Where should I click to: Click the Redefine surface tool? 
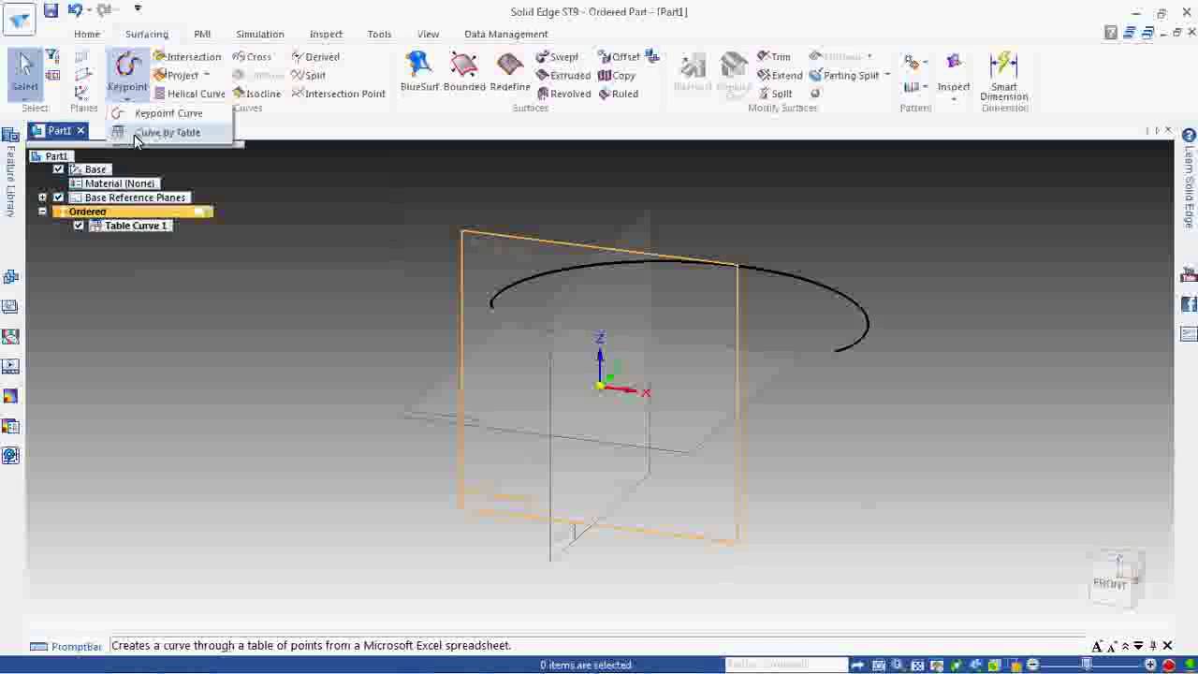click(x=510, y=72)
